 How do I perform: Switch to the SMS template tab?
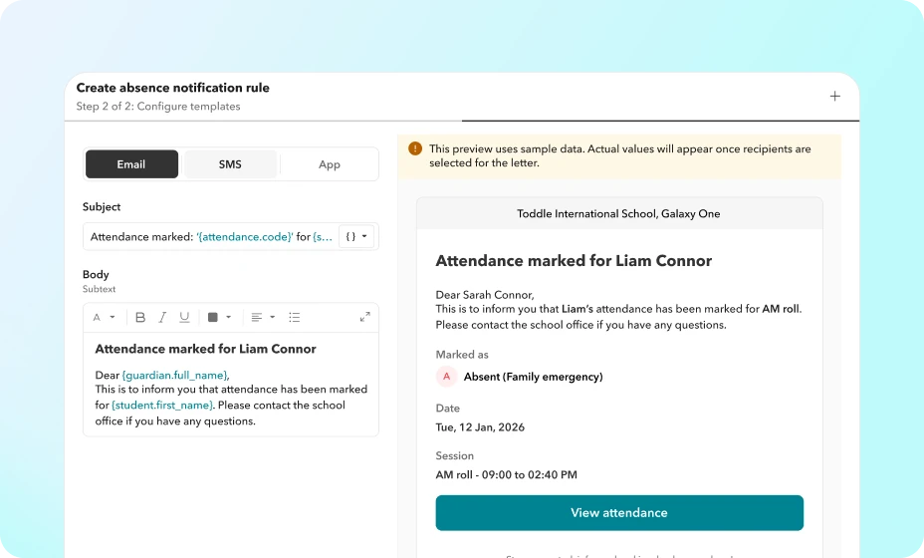pyautogui.click(x=230, y=164)
